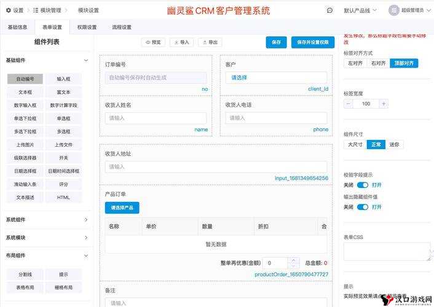Viewport: 434px width, 307px height.
Task: Select the 评分 component
Action: click(64, 184)
